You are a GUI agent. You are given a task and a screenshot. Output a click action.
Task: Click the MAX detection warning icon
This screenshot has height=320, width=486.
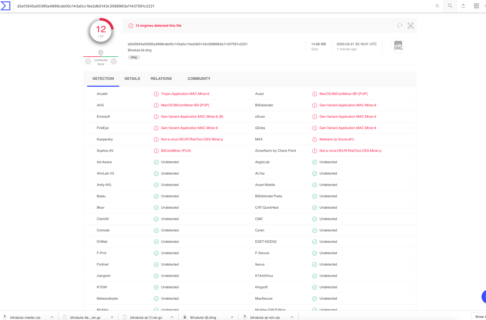(315, 139)
